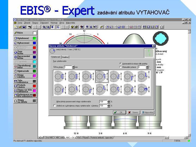This screenshot has height=147, width=196.
Task: Click the Open folder toolbar icon
Action: point(20,27)
